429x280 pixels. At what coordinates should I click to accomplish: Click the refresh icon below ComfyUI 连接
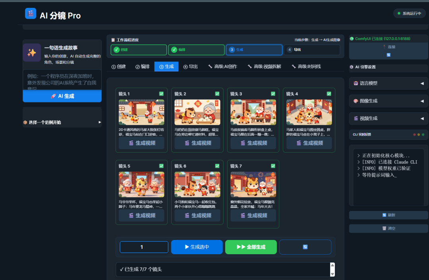(x=388, y=54)
